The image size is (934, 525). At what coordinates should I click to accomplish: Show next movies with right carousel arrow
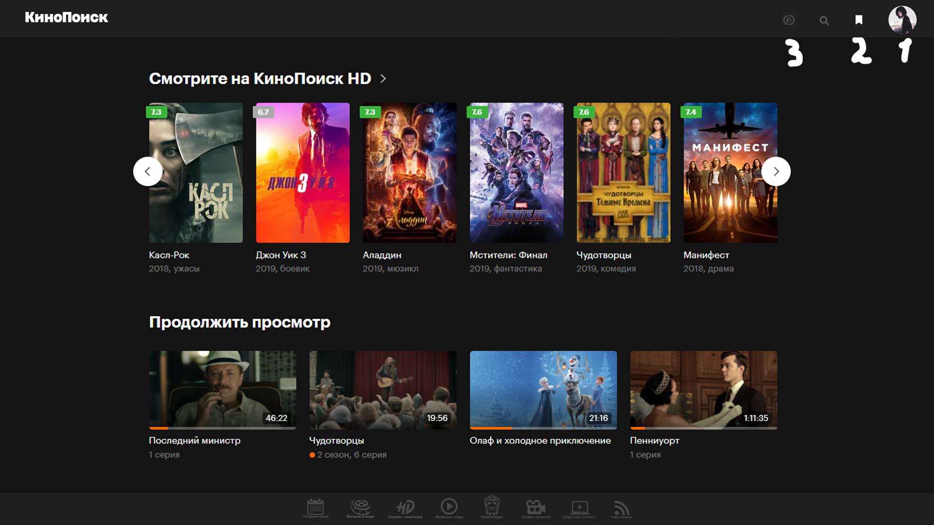776,171
